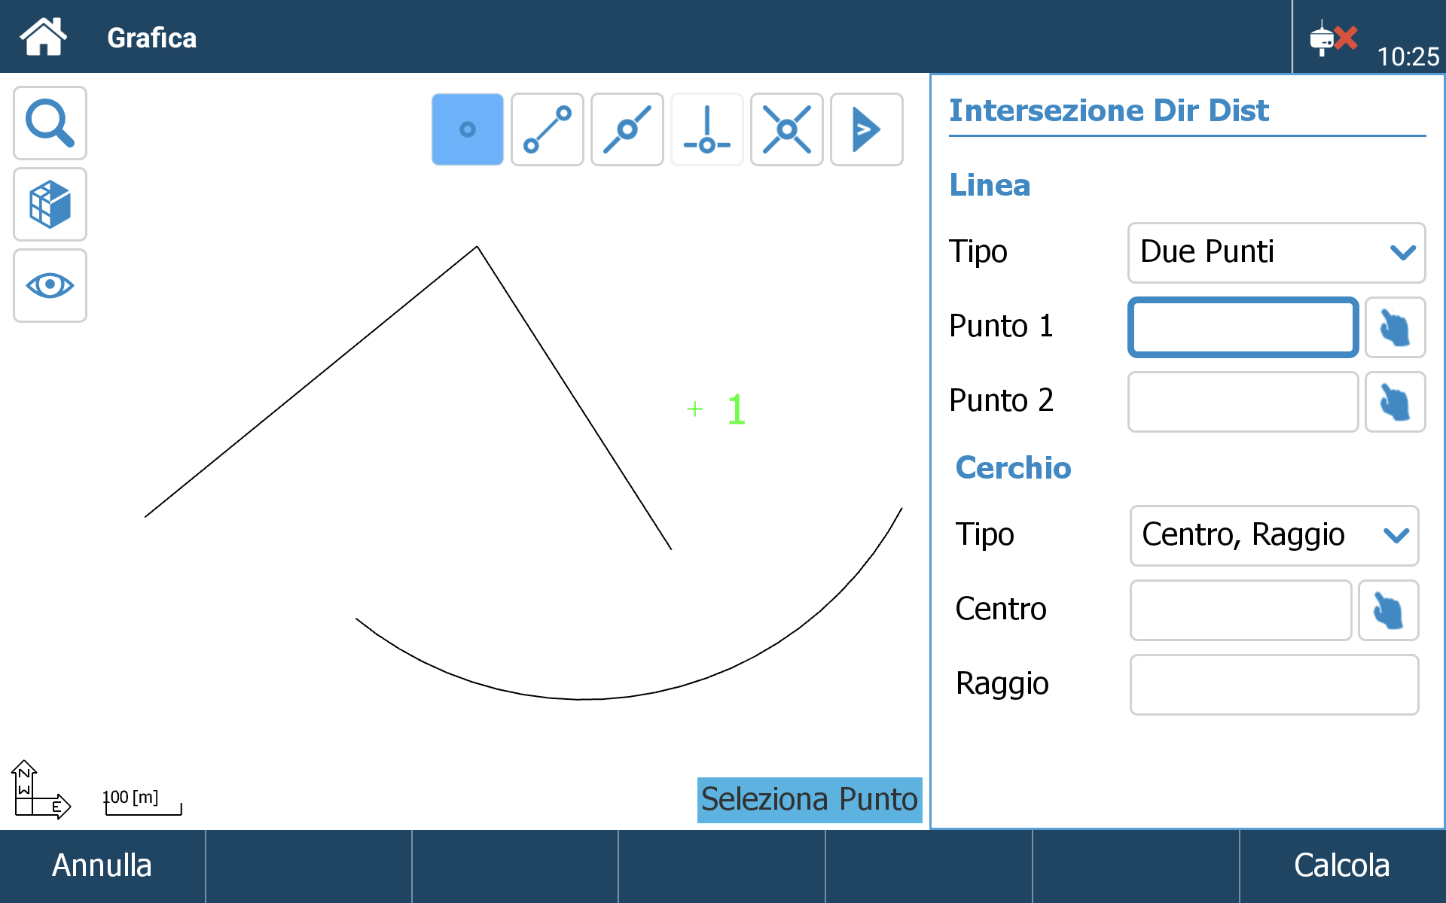Expand the snap toolbar arrow button

[867, 129]
